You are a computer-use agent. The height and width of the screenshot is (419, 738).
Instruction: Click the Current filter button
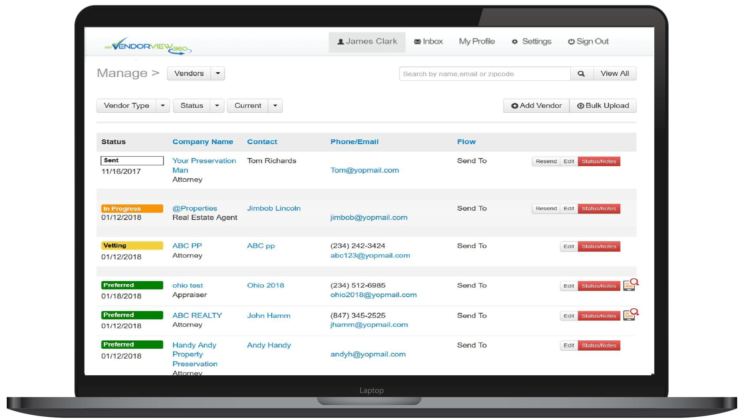248,106
